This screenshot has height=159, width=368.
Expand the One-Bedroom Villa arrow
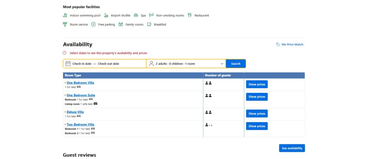(65, 83)
